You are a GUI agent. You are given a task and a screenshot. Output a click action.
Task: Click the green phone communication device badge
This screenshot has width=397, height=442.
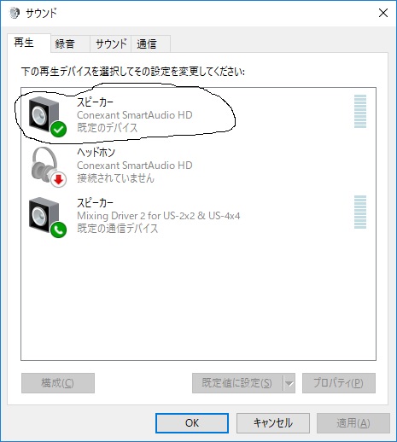pos(59,230)
